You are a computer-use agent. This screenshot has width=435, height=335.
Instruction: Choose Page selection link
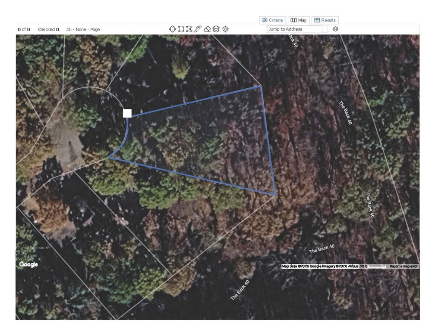95,29
